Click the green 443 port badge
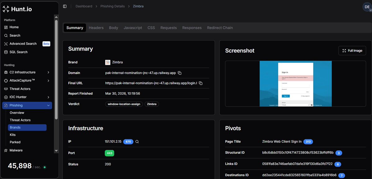Viewport: 372px width, 179px height. pyautogui.click(x=110, y=153)
